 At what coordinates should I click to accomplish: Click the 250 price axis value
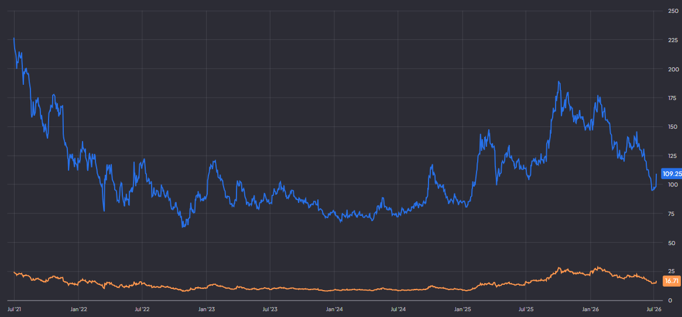672,11
